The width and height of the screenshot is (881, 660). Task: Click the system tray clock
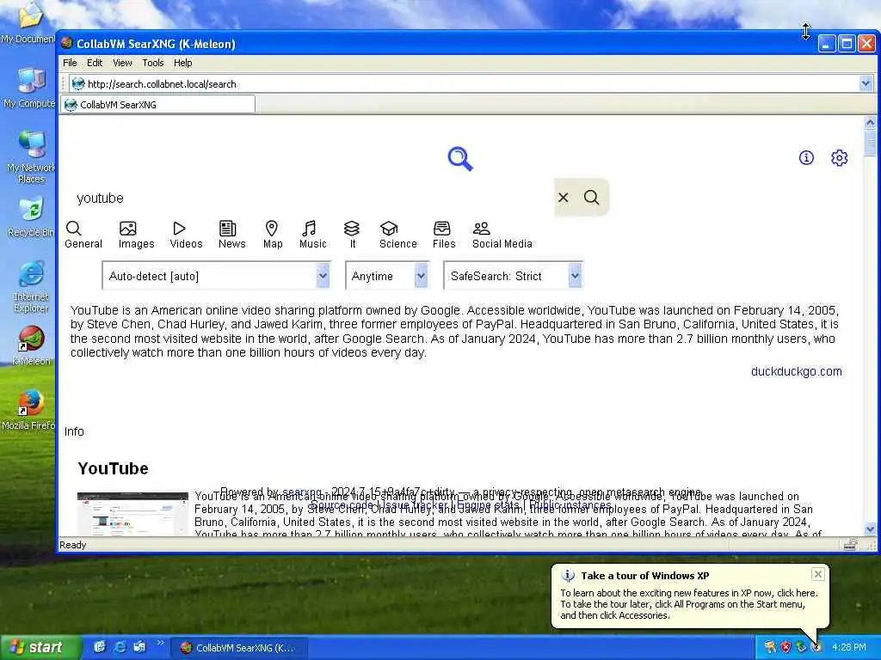[x=849, y=647]
